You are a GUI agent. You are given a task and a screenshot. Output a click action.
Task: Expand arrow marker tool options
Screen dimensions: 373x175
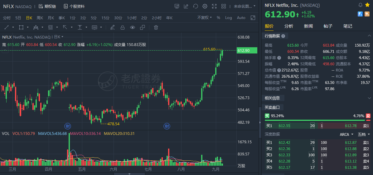(72, 27)
